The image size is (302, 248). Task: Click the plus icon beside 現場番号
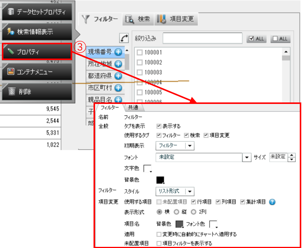[118, 52]
